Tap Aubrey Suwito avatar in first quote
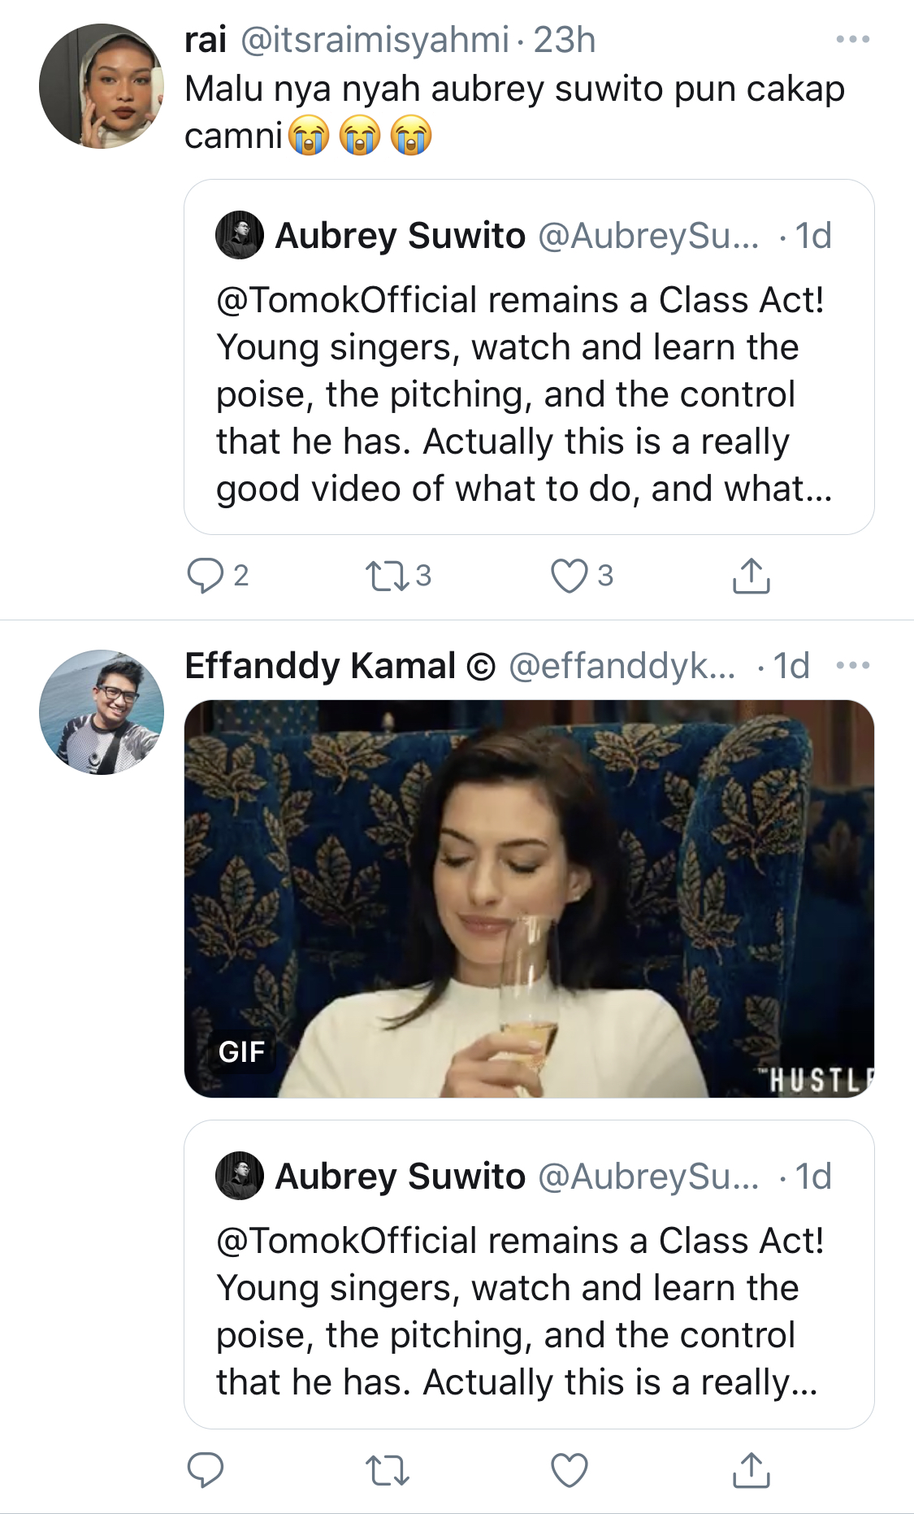The height and width of the screenshot is (1514, 914). [240, 235]
